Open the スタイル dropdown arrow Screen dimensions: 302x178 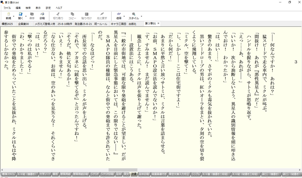coord(141,16)
